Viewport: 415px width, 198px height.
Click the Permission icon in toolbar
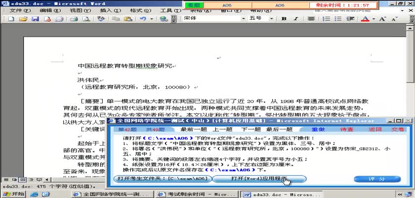(47, 19)
